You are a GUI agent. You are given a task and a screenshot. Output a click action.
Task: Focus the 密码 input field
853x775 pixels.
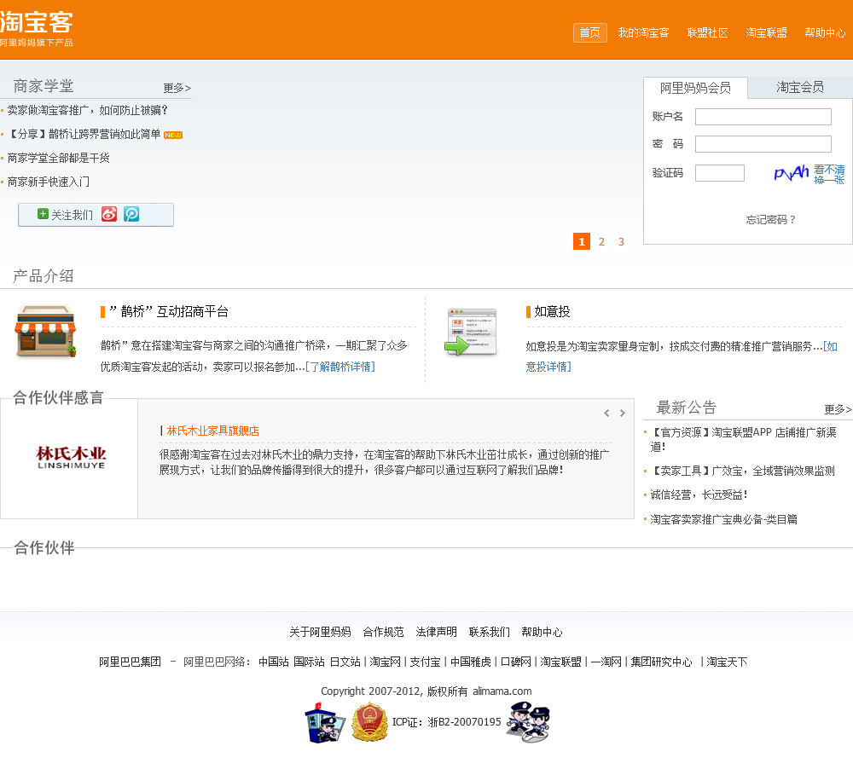click(x=763, y=143)
